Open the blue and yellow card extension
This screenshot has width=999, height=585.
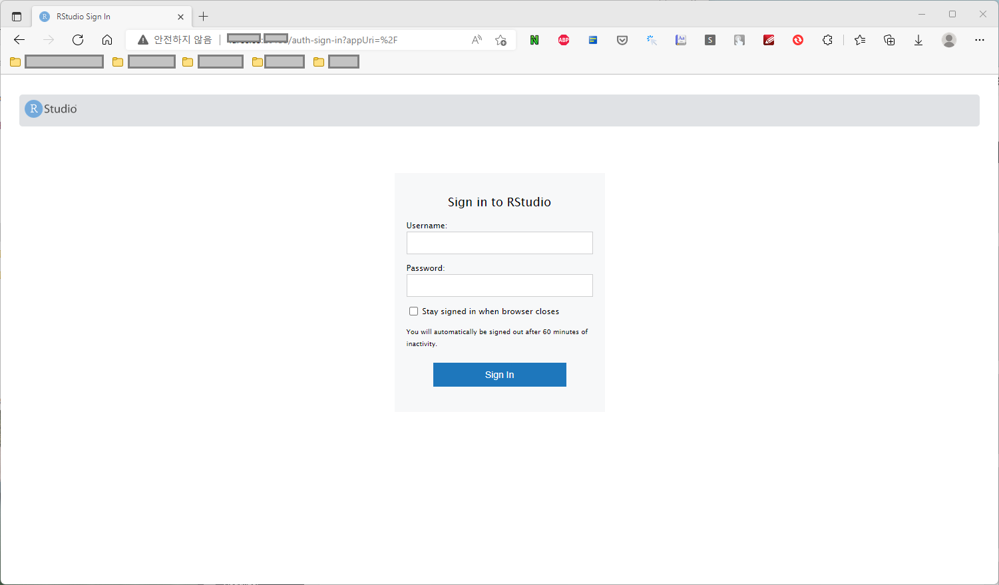593,40
